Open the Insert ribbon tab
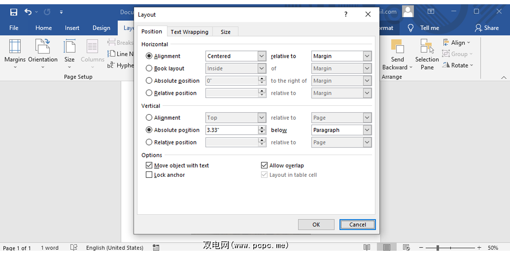This screenshot has height=255, width=510. pos(72,28)
